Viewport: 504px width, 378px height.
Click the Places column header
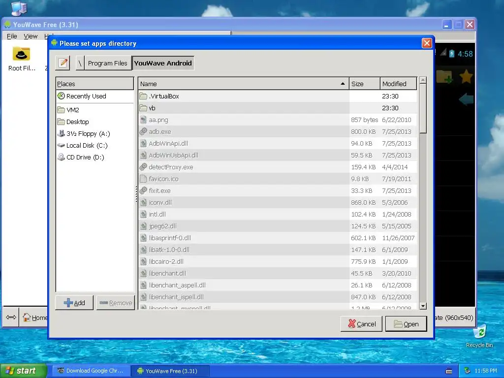tap(95, 84)
